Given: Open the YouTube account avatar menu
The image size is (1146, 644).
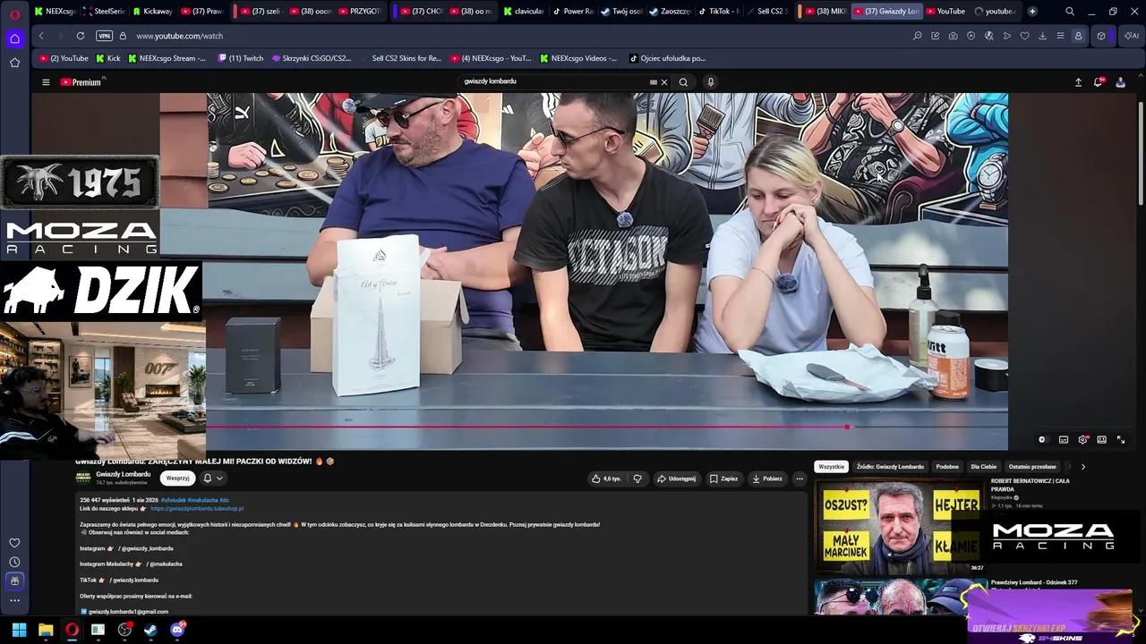Looking at the screenshot, I should [x=1120, y=82].
